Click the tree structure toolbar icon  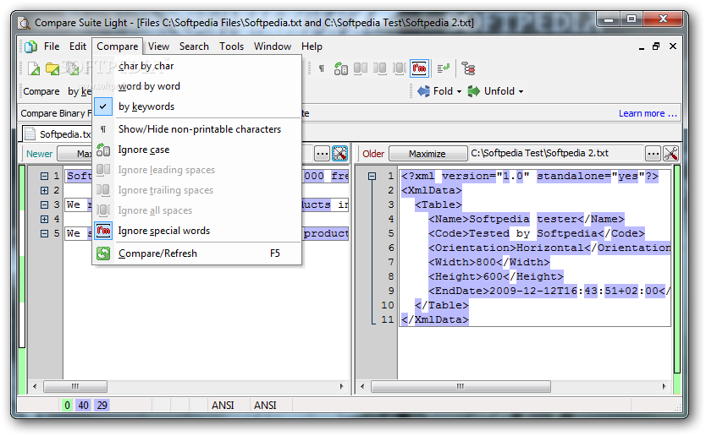click(x=468, y=68)
